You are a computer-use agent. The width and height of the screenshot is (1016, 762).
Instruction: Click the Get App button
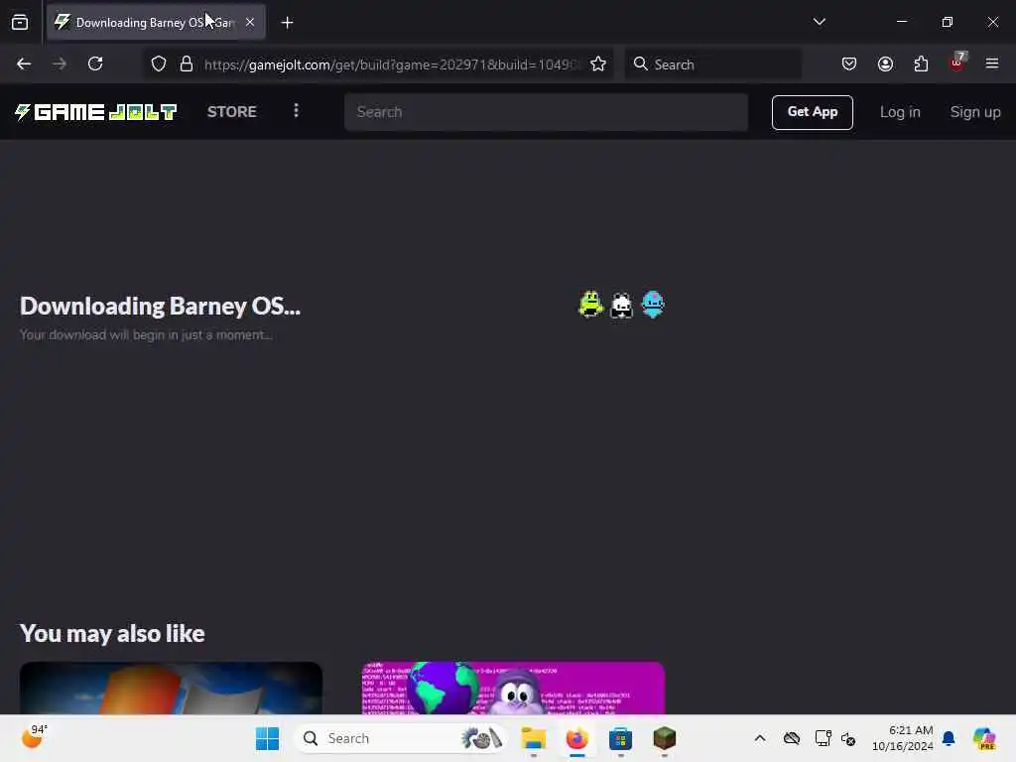coord(812,112)
